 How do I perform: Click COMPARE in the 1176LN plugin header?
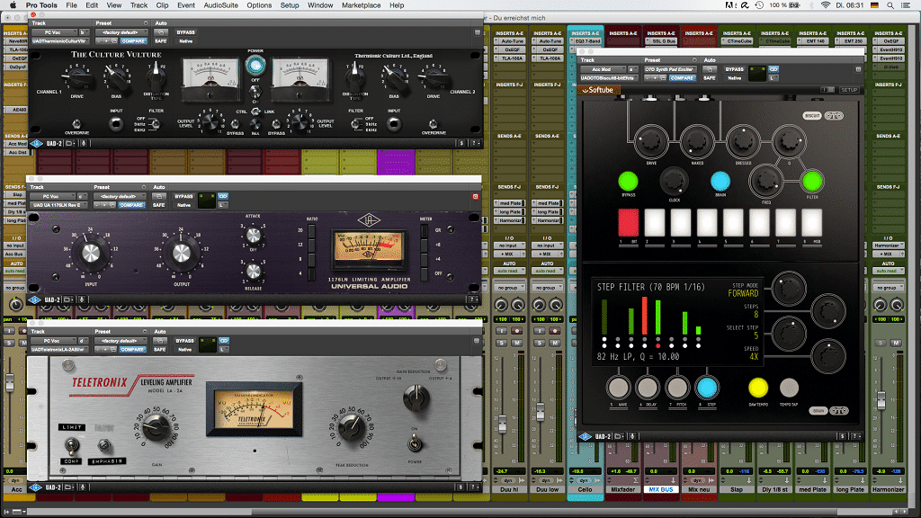pos(131,205)
